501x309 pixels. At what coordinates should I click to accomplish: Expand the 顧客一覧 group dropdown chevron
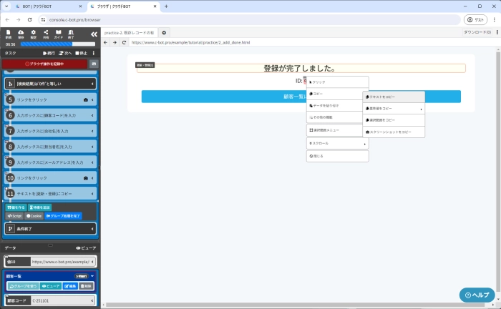(x=92, y=275)
